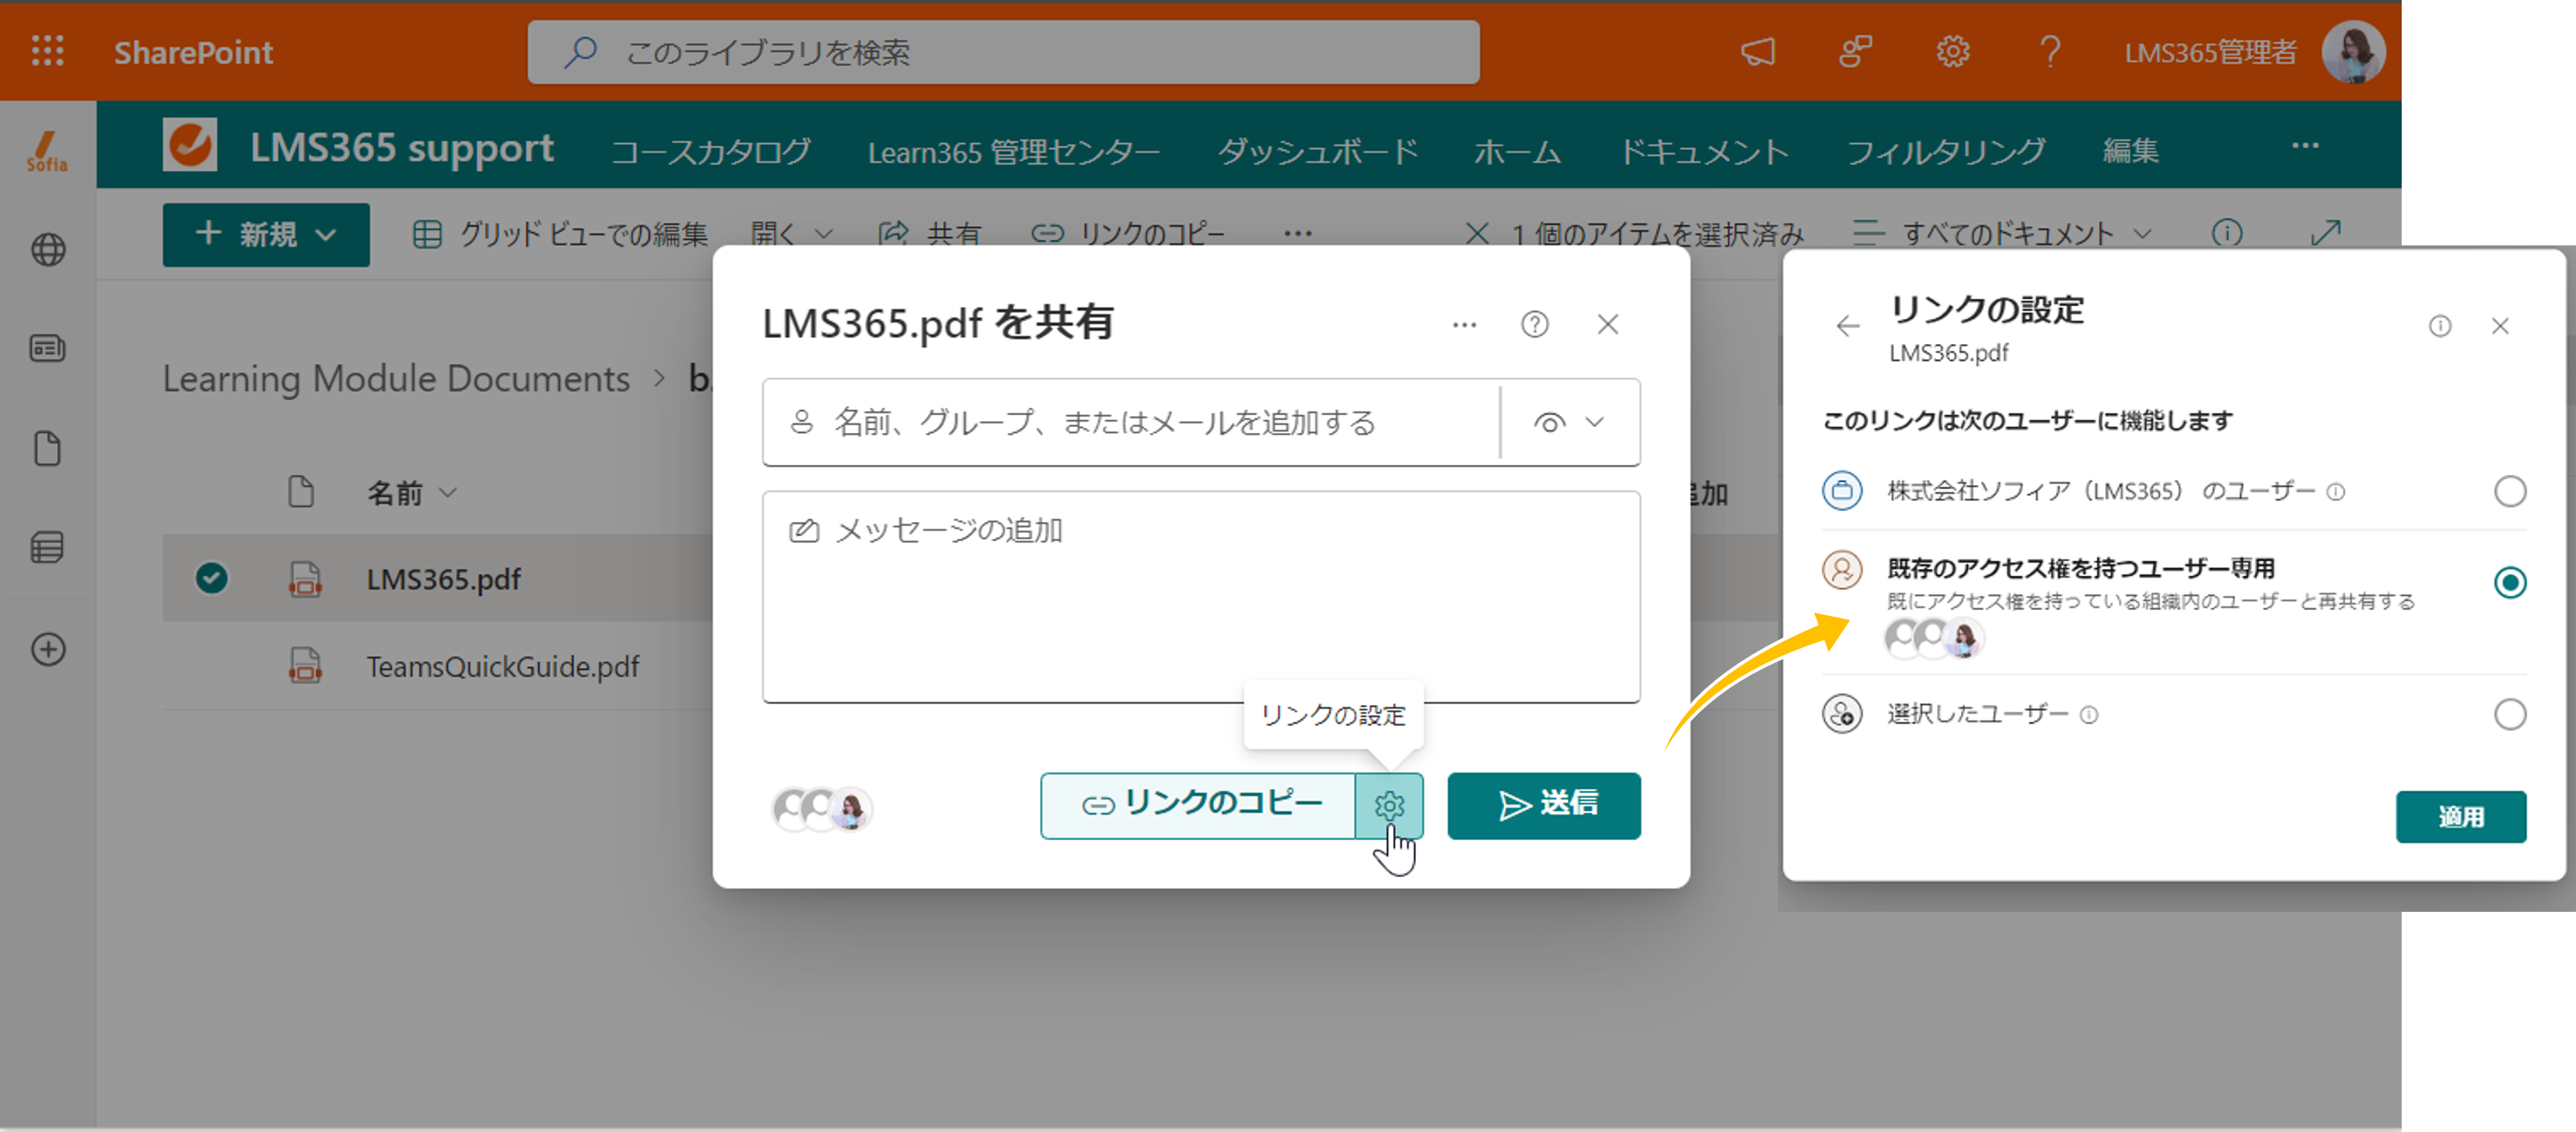Open the help icon in the share dialog
Image resolution: width=2576 pixels, height=1132 pixels.
(x=1534, y=325)
